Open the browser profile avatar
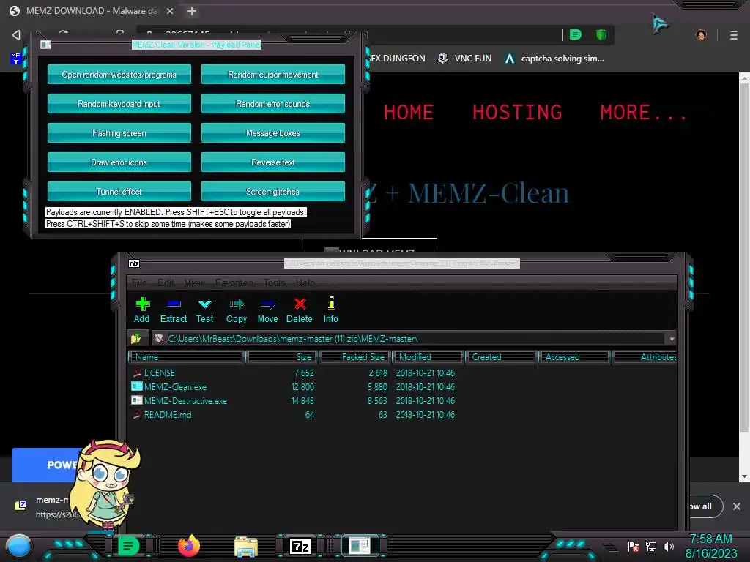Screen dimensions: 750x562 [x=701, y=35]
